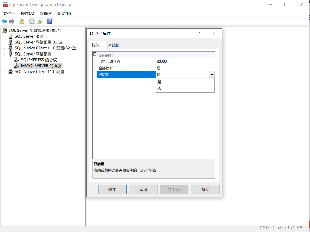Select SQLEXPRESS 的协议 in the tree
Screen dimensions: 310x232
click(x=39, y=60)
